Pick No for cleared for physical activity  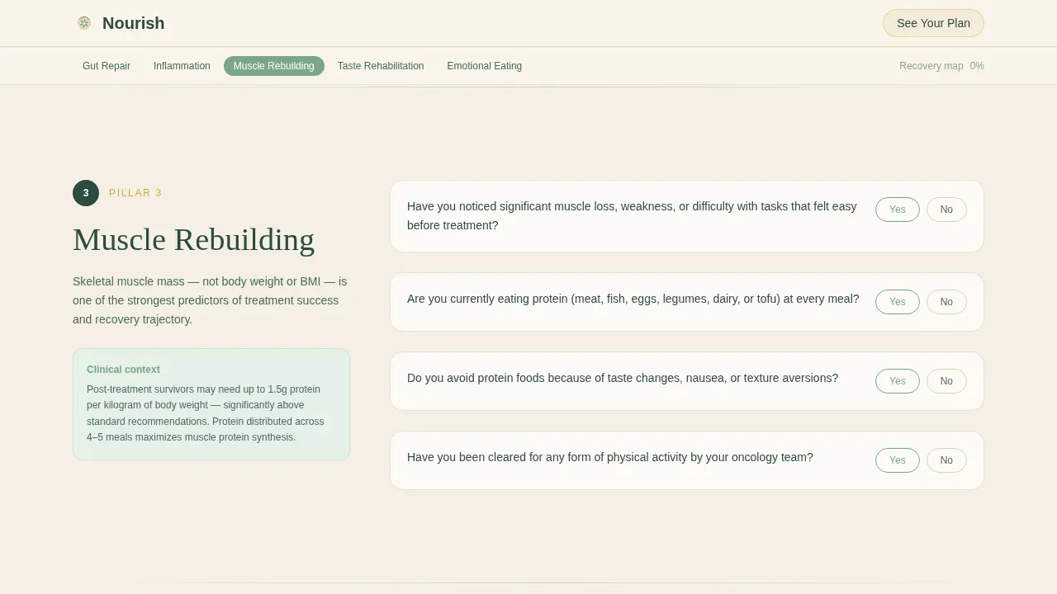946,460
